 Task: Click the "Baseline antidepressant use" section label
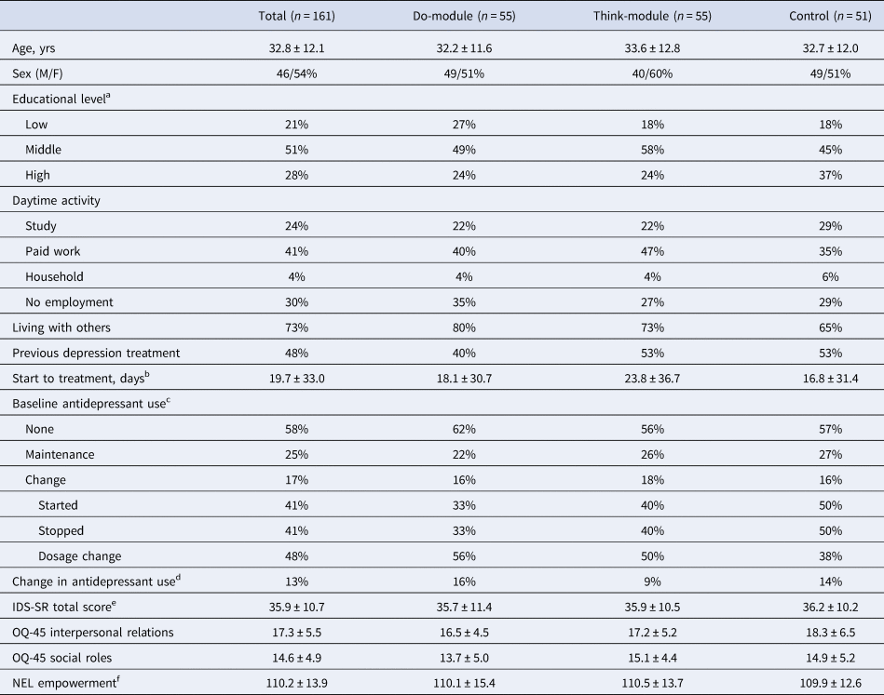tap(83, 404)
